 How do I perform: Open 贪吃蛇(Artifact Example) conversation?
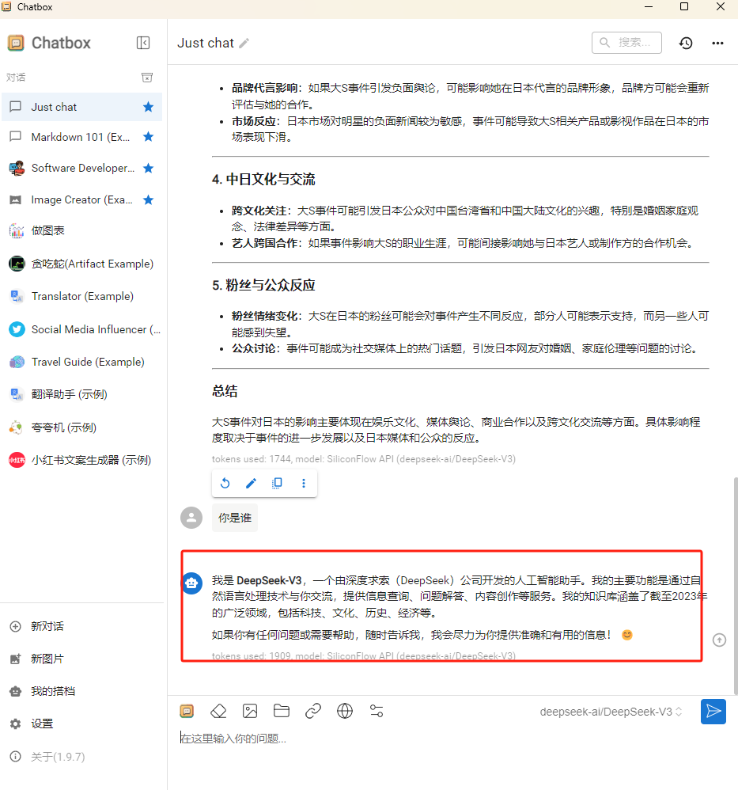coord(81,264)
